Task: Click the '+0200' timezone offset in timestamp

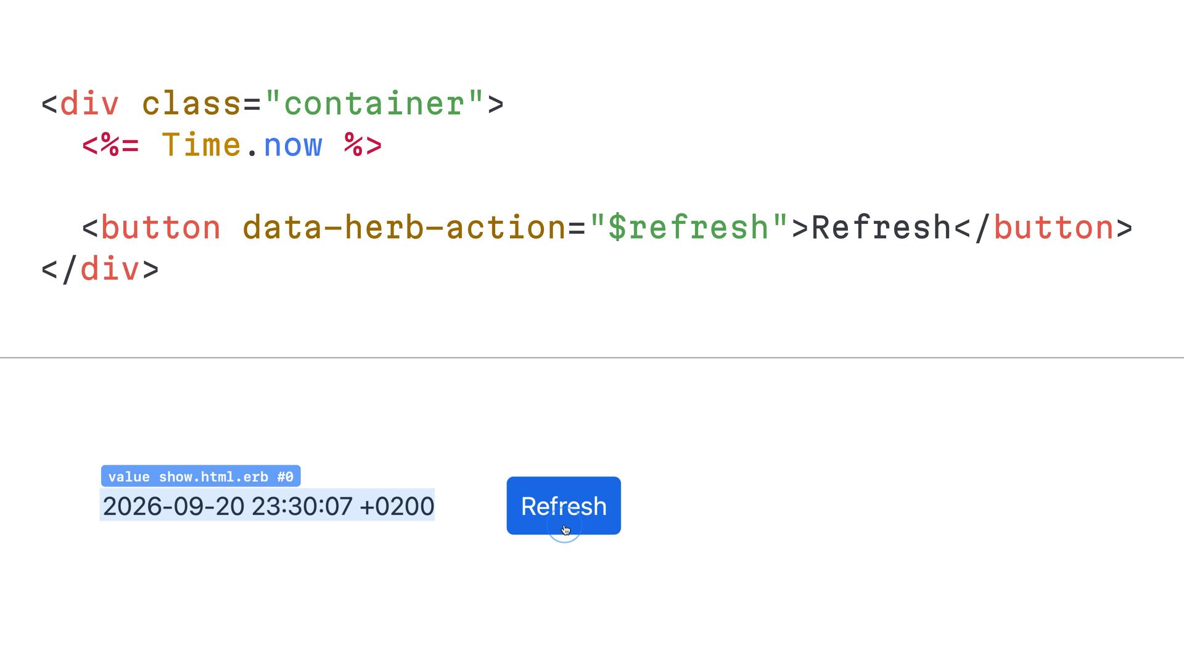Action: (x=397, y=506)
